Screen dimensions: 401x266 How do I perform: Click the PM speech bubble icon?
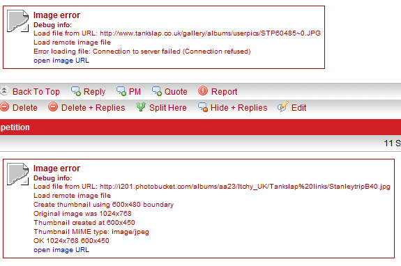click(x=121, y=91)
